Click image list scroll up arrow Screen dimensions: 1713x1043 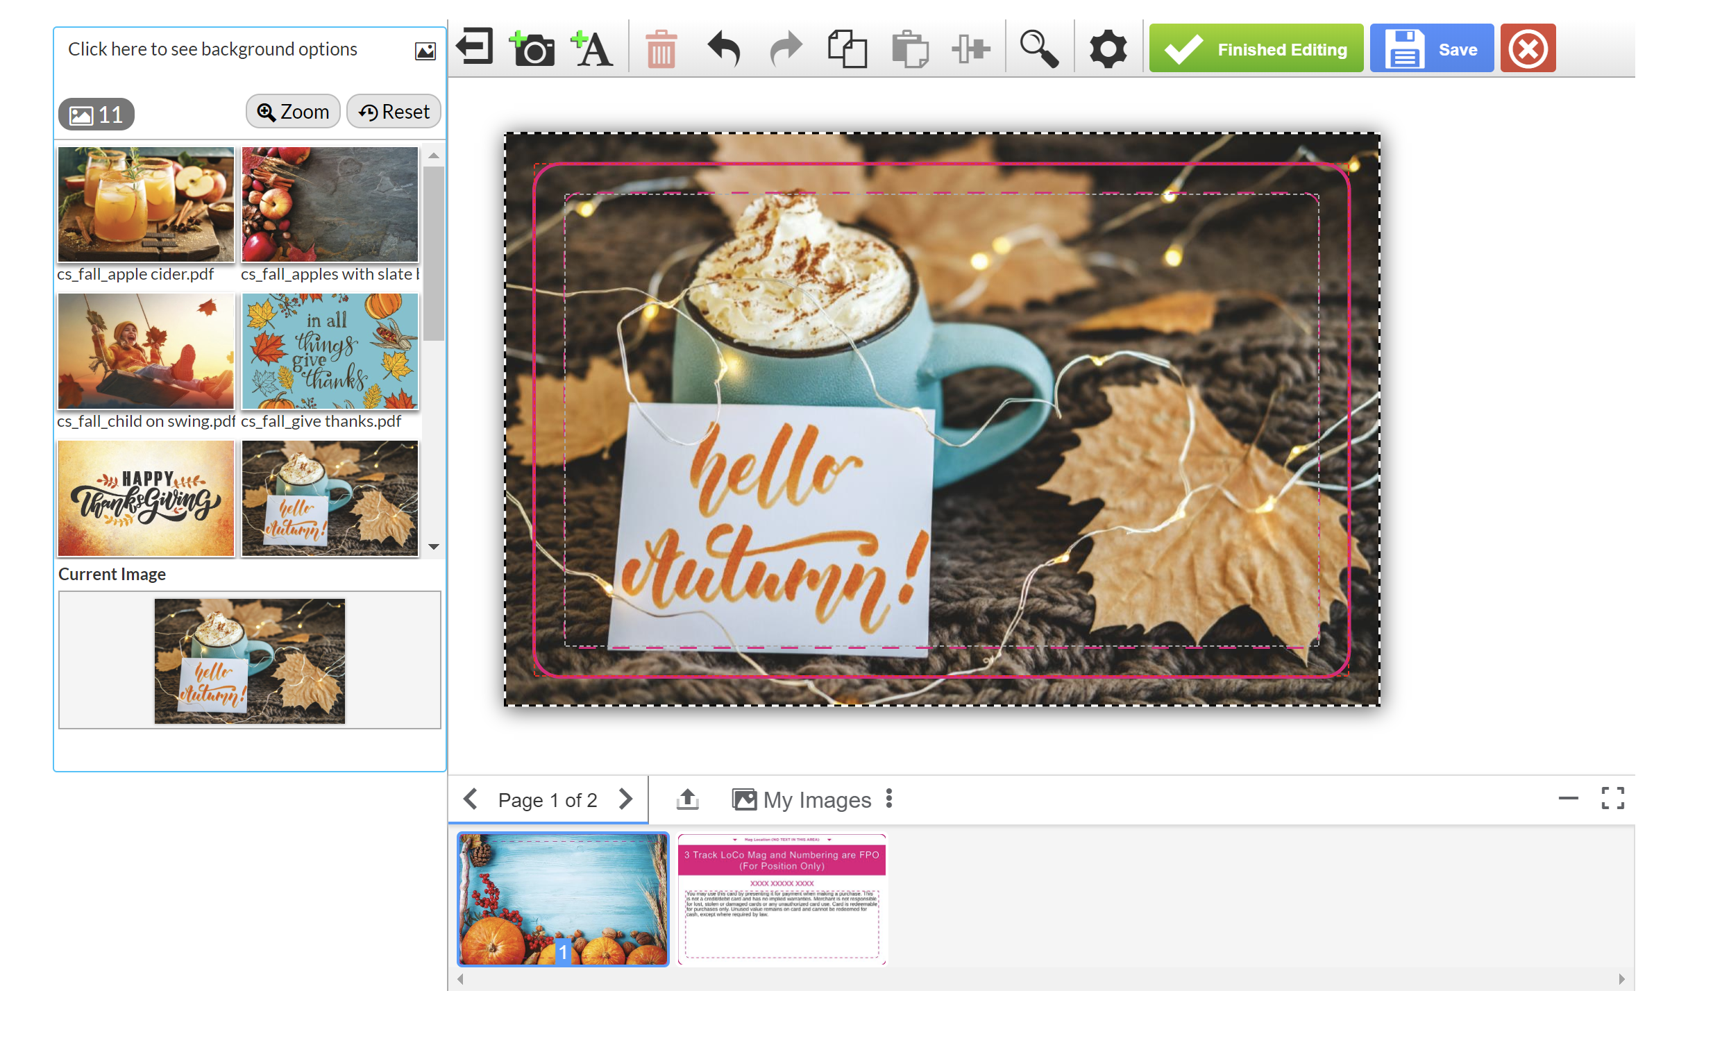434,155
